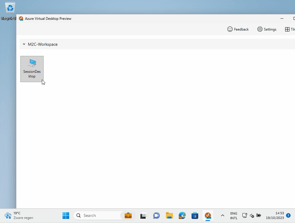Image resolution: width=295 pixels, height=223 pixels.
Task: Open File Explorer from the taskbar
Action: point(169,216)
